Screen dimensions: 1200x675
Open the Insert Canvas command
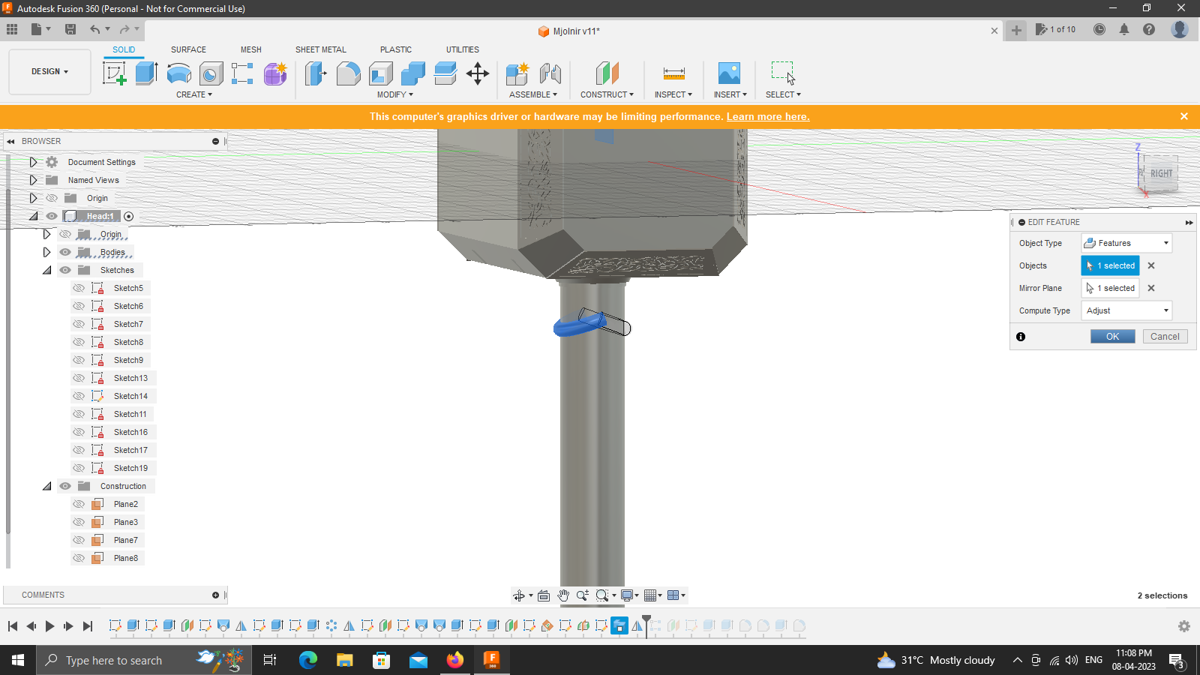pyautogui.click(x=728, y=73)
